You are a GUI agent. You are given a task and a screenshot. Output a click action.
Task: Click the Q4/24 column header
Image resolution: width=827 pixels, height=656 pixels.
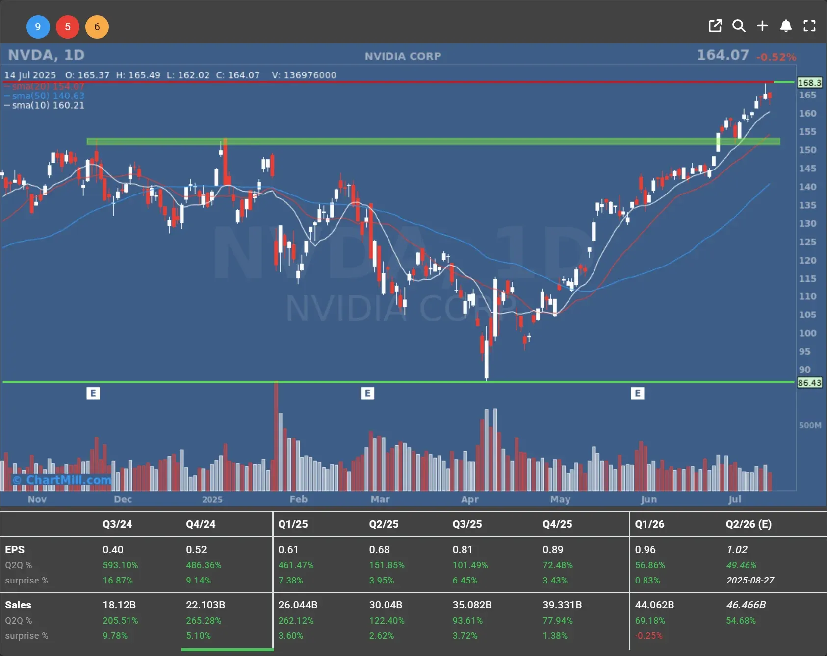(x=201, y=524)
